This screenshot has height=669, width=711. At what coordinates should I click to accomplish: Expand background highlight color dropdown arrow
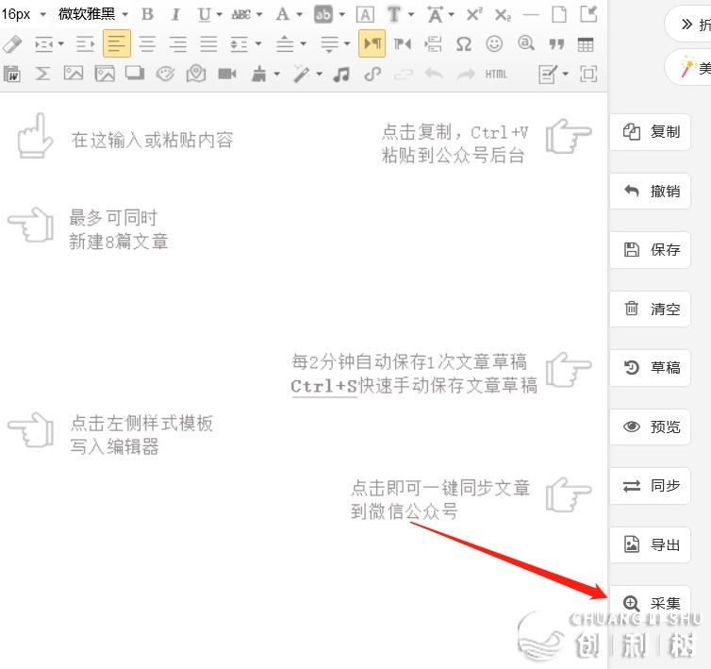(x=342, y=14)
